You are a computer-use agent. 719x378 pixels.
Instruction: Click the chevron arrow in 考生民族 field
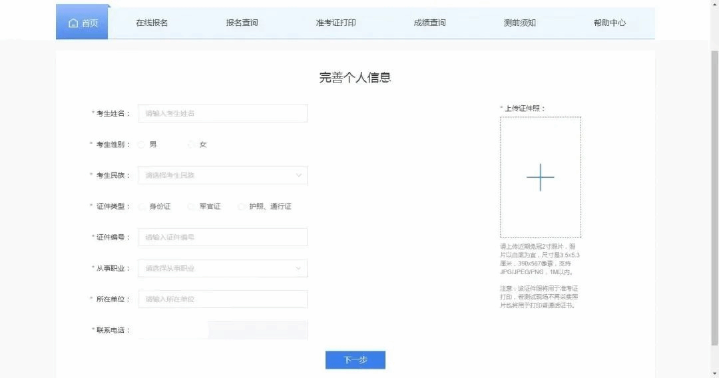[x=298, y=176]
